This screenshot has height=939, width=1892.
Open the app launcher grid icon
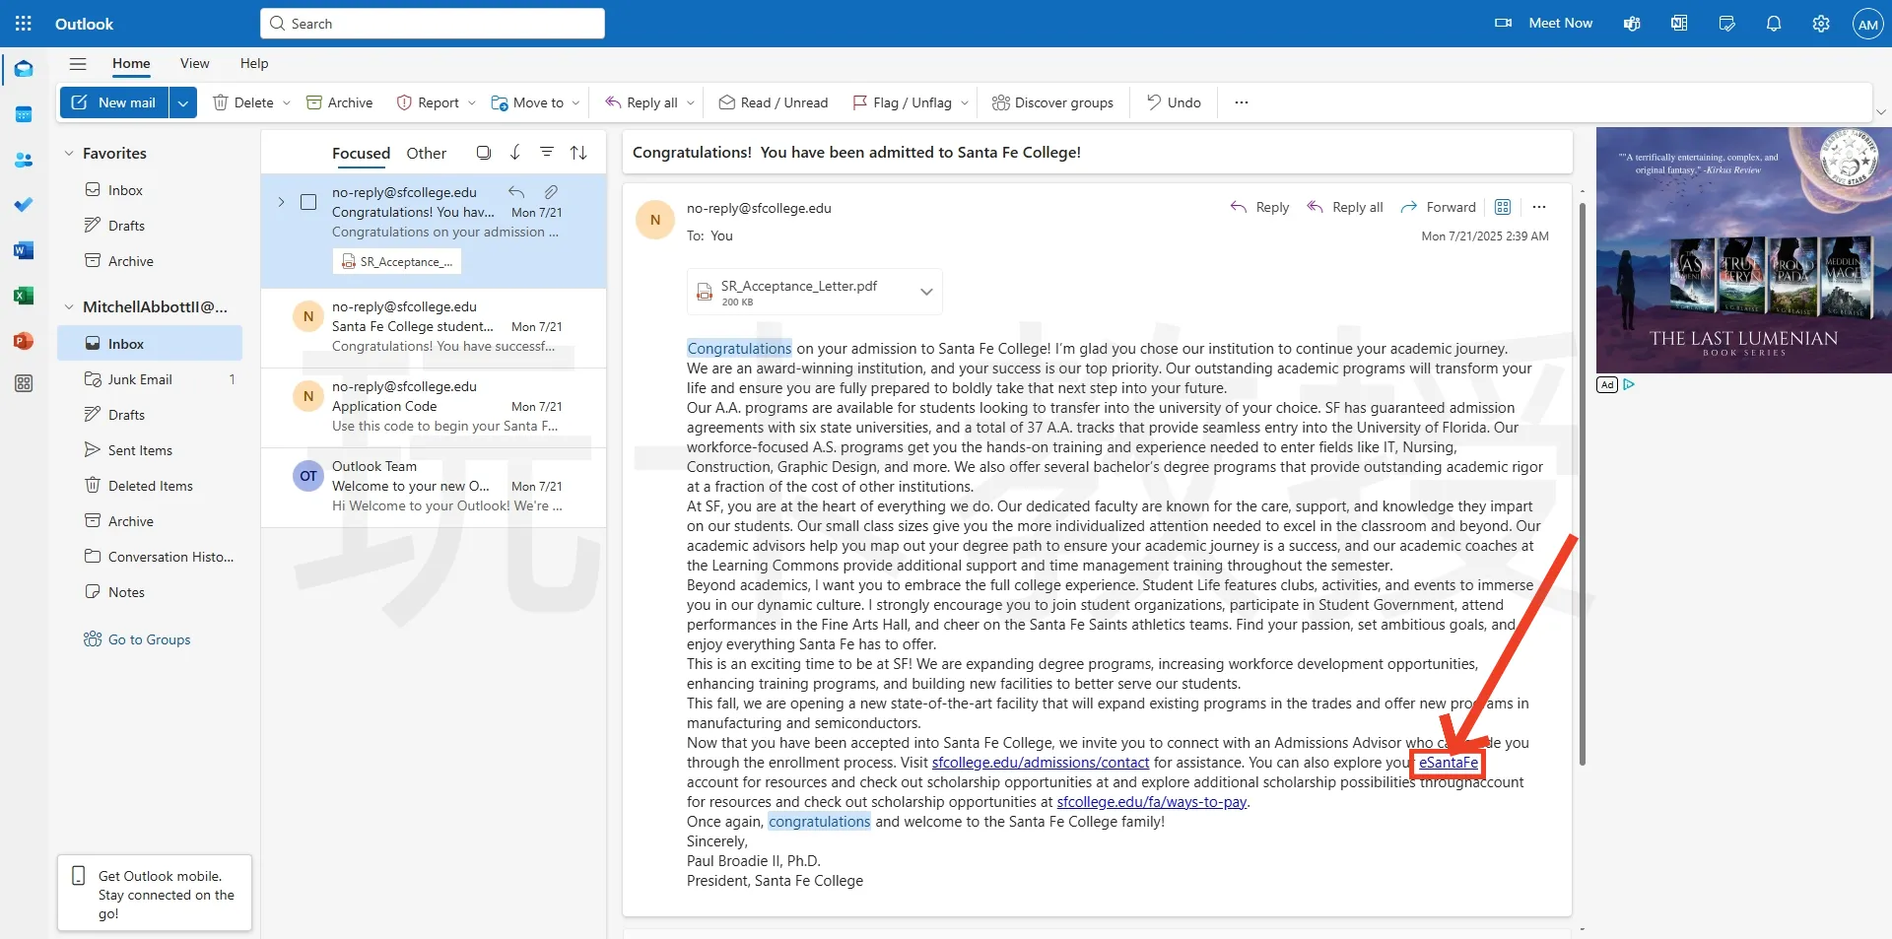pos(24,24)
